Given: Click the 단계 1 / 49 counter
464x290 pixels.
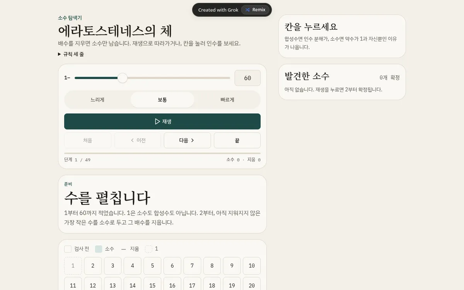Looking at the screenshot, I should click(77, 160).
